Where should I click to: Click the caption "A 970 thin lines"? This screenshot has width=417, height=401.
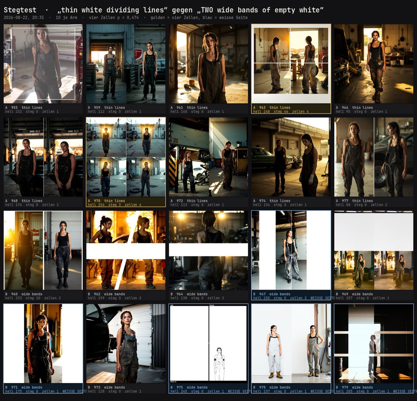point(106,201)
